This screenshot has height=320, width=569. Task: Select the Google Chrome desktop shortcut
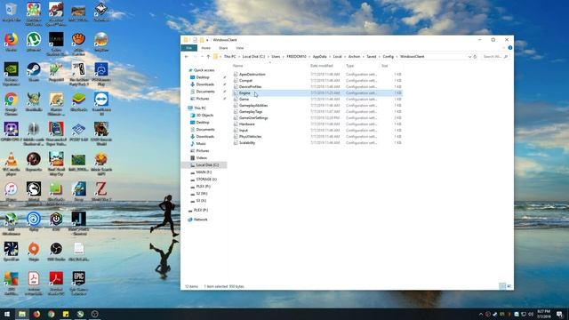pos(11,104)
